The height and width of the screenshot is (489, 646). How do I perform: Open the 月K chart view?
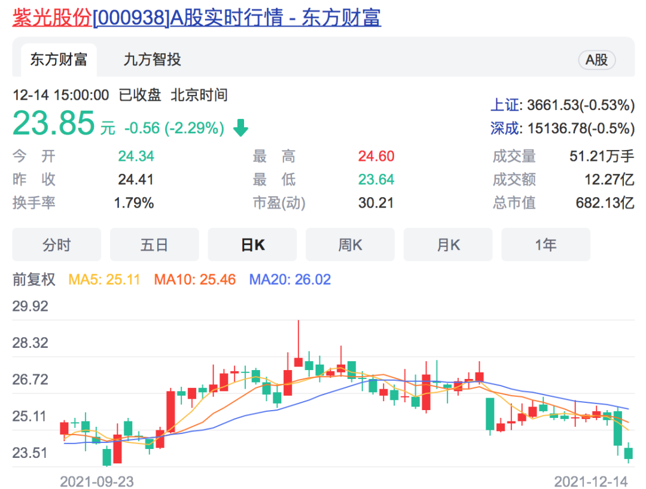pos(448,244)
